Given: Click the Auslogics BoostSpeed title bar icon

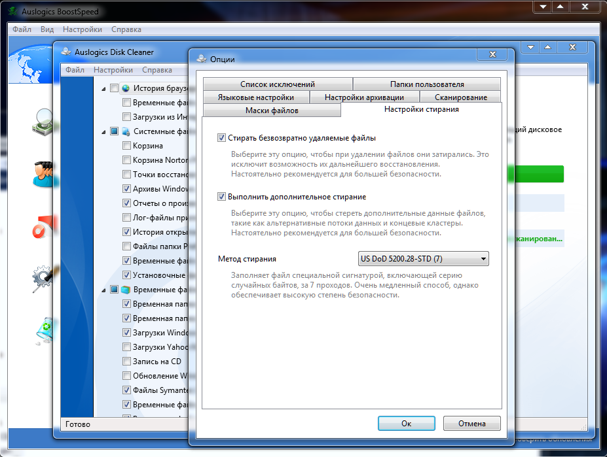Looking at the screenshot, I should 13,11.
